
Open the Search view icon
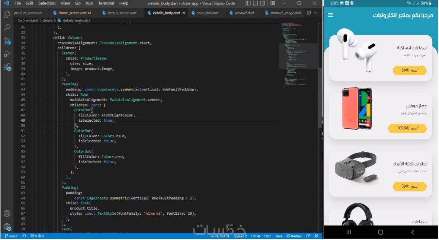pyautogui.click(x=7, y=27)
